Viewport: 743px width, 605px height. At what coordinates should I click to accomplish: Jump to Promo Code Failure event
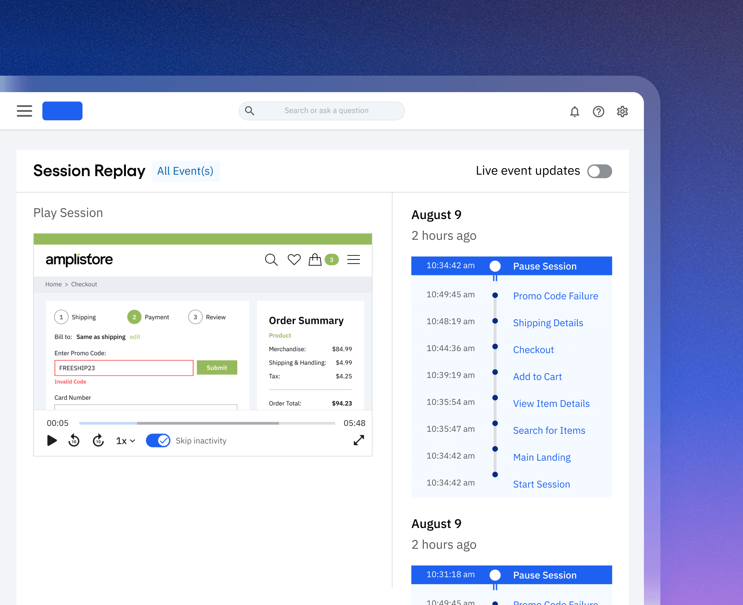point(555,296)
